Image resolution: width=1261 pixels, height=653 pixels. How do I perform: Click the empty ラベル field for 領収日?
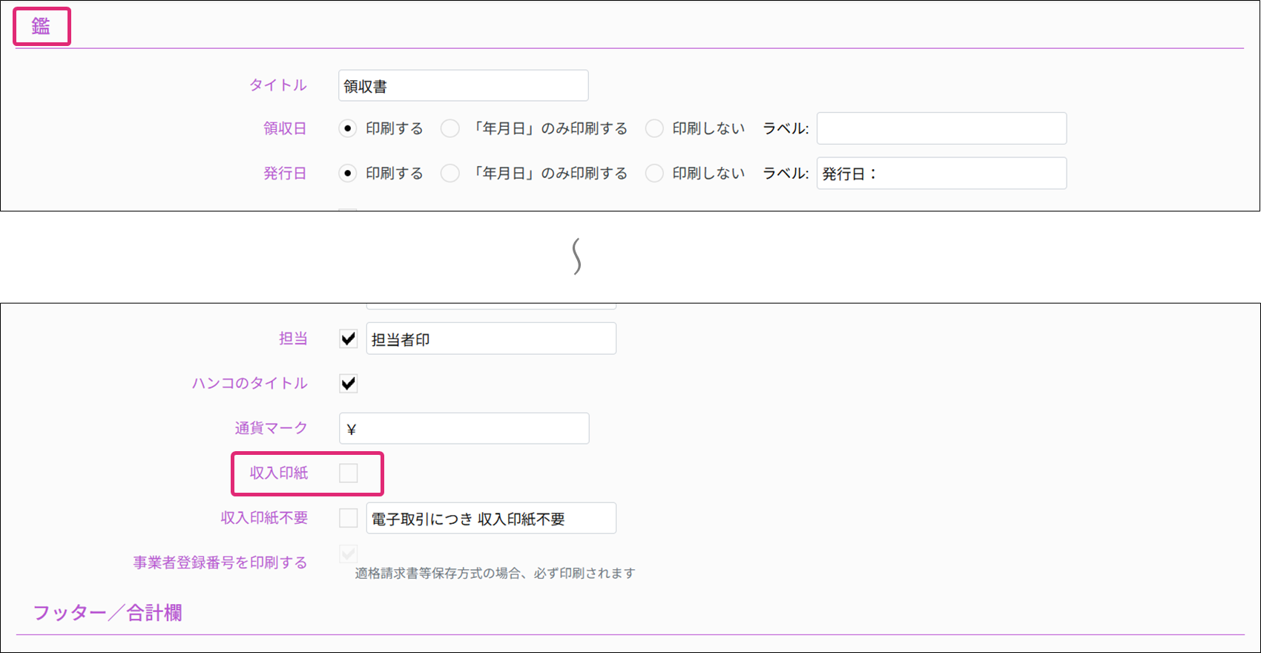(x=941, y=128)
